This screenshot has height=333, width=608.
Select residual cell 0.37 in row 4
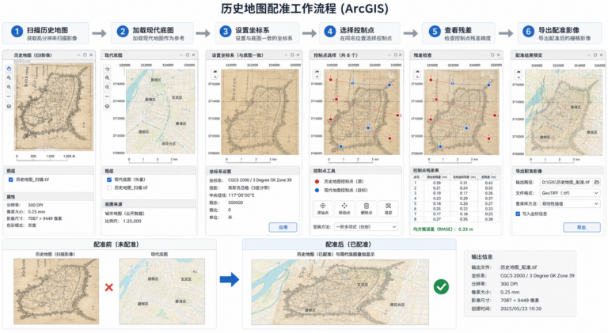click(488, 199)
